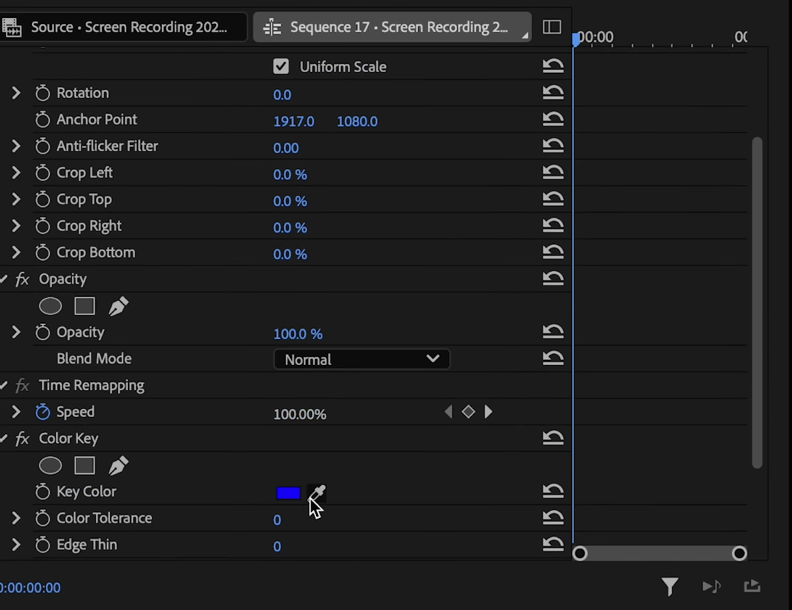Reset the Anchor Point parameter
The height and width of the screenshot is (610, 792).
(553, 119)
